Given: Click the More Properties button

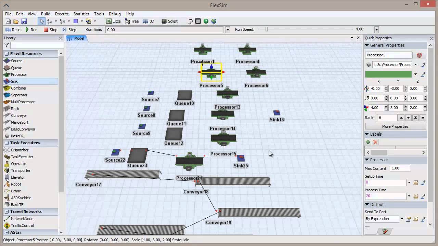Looking at the screenshot, I should [x=395, y=126].
